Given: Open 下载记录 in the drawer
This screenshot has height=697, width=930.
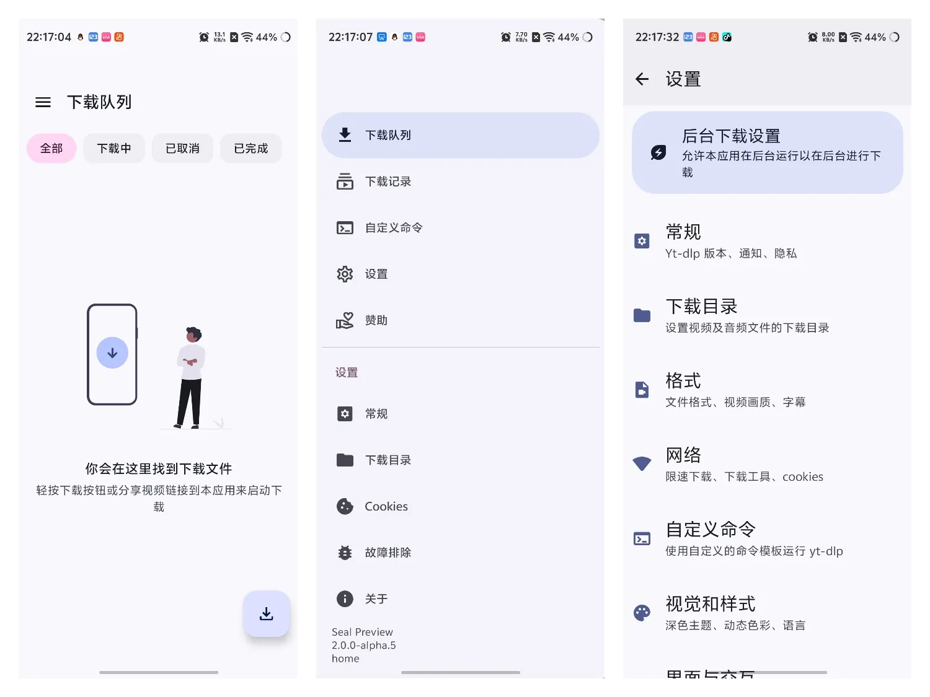Looking at the screenshot, I should [460, 182].
